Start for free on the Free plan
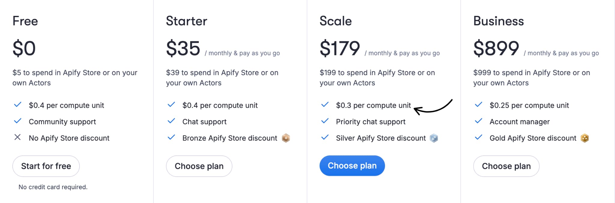This screenshot has height=203, width=615. coord(46,166)
